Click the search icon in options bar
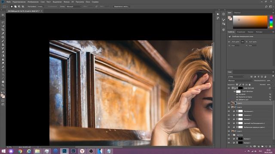275x154 pixels. click(266, 6)
